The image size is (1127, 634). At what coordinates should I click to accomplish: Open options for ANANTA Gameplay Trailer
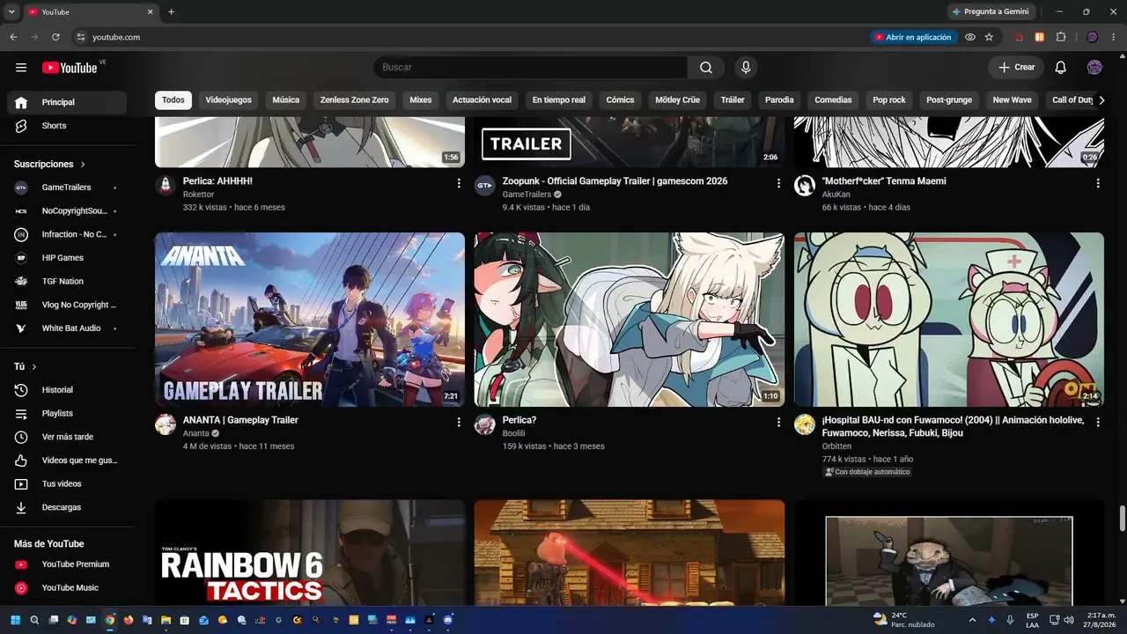click(459, 422)
